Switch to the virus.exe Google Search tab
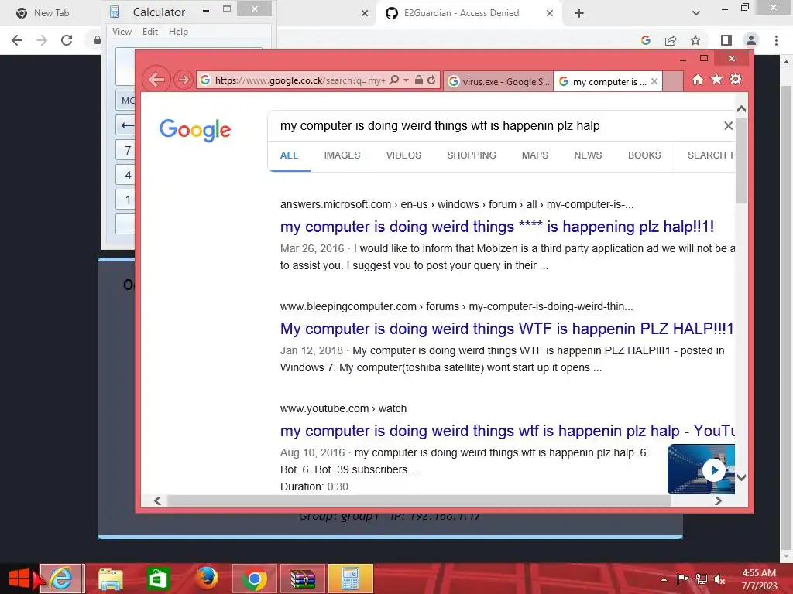The width and height of the screenshot is (793, 594). coord(499,81)
